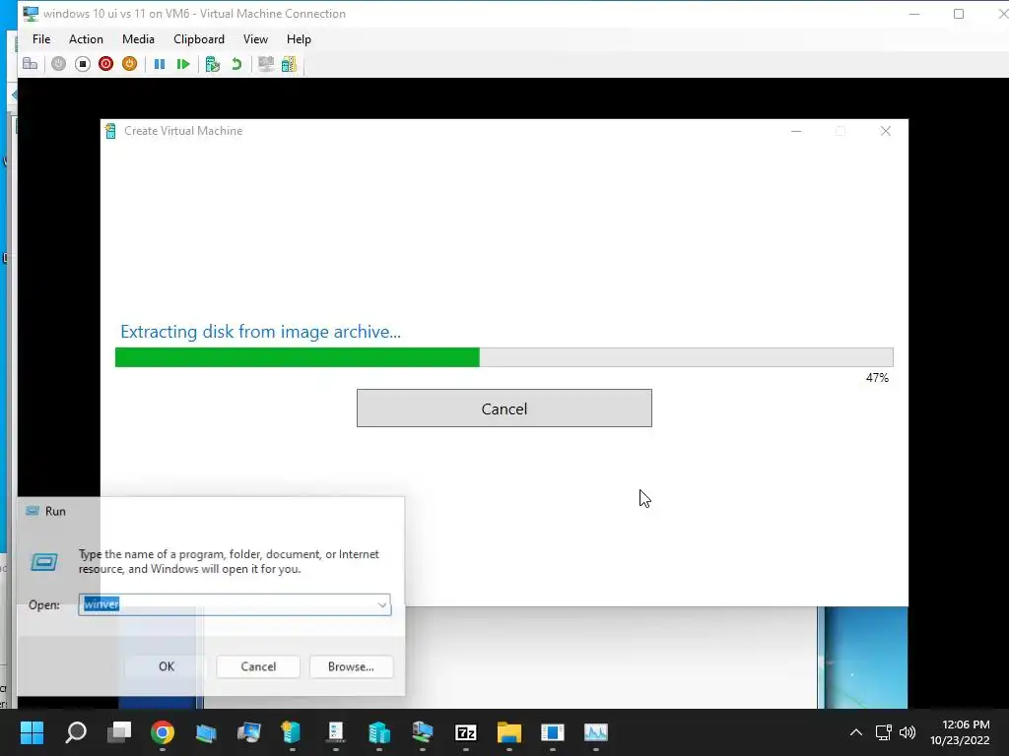Open 7-Zip from the taskbar
The image size is (1009, 756).
point(466,732)
